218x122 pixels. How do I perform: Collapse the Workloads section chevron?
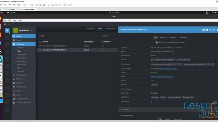tap(33, 44)
